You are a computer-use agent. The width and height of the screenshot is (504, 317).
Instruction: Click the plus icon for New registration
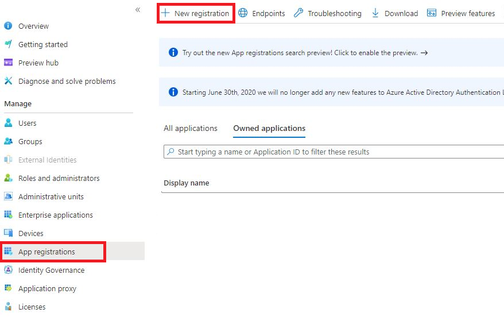tap(165, 13)
